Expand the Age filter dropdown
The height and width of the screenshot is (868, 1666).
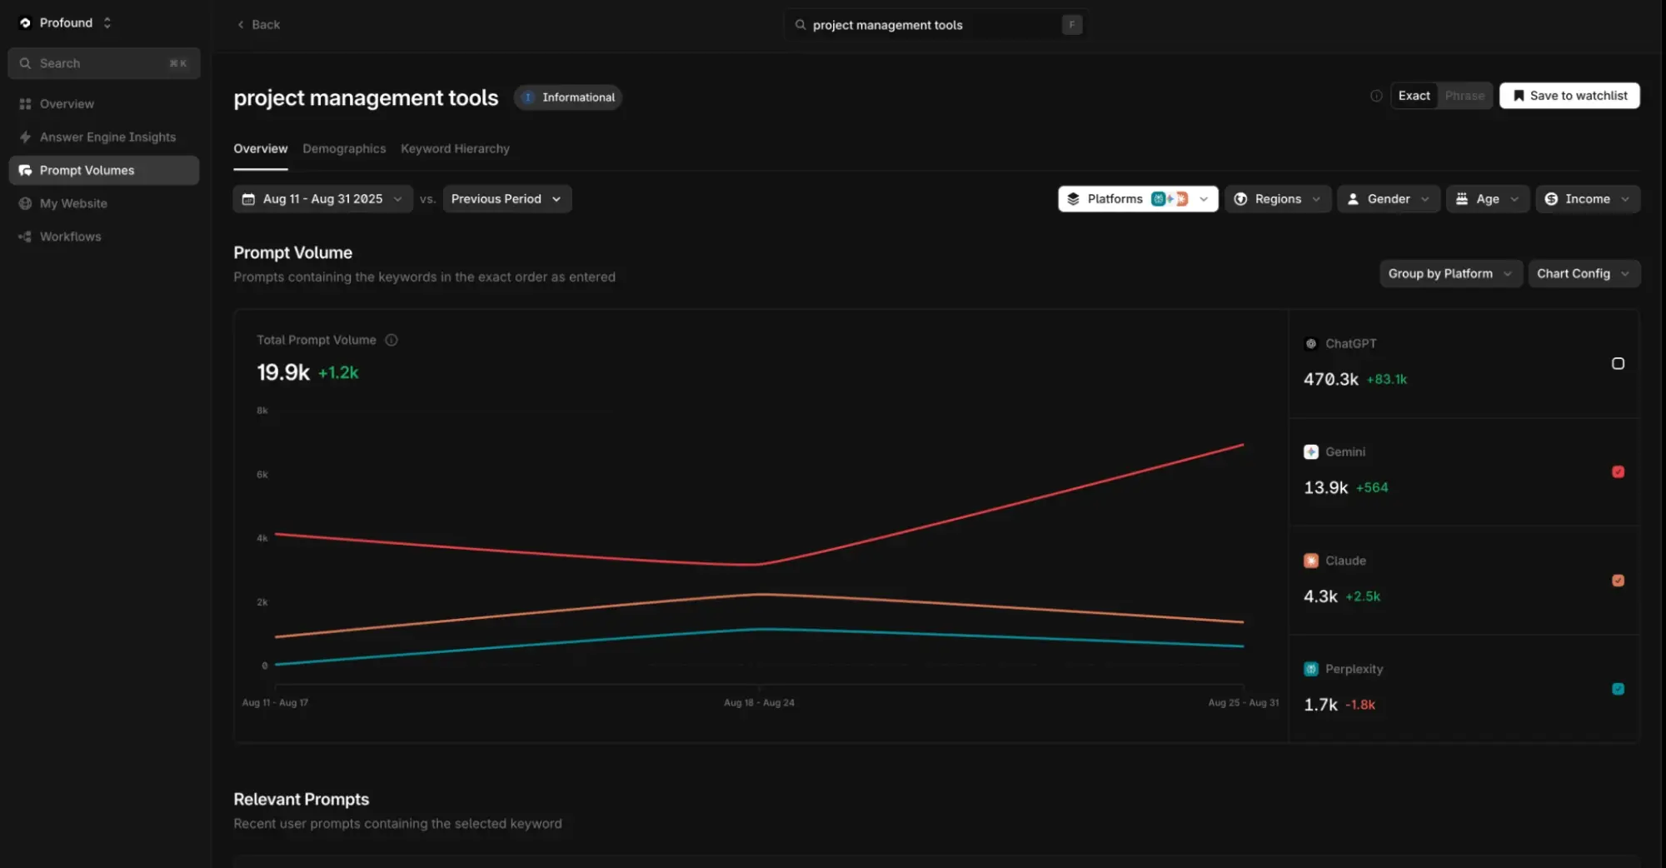coord(1488,199)
